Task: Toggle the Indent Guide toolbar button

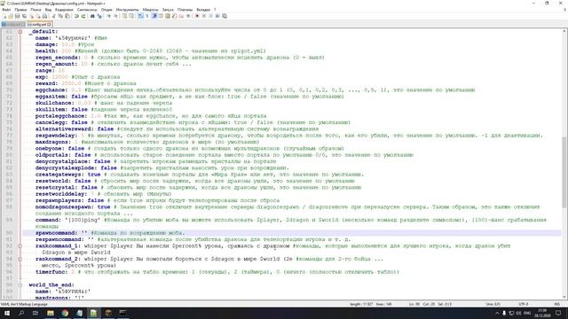Action: [154, 16]
